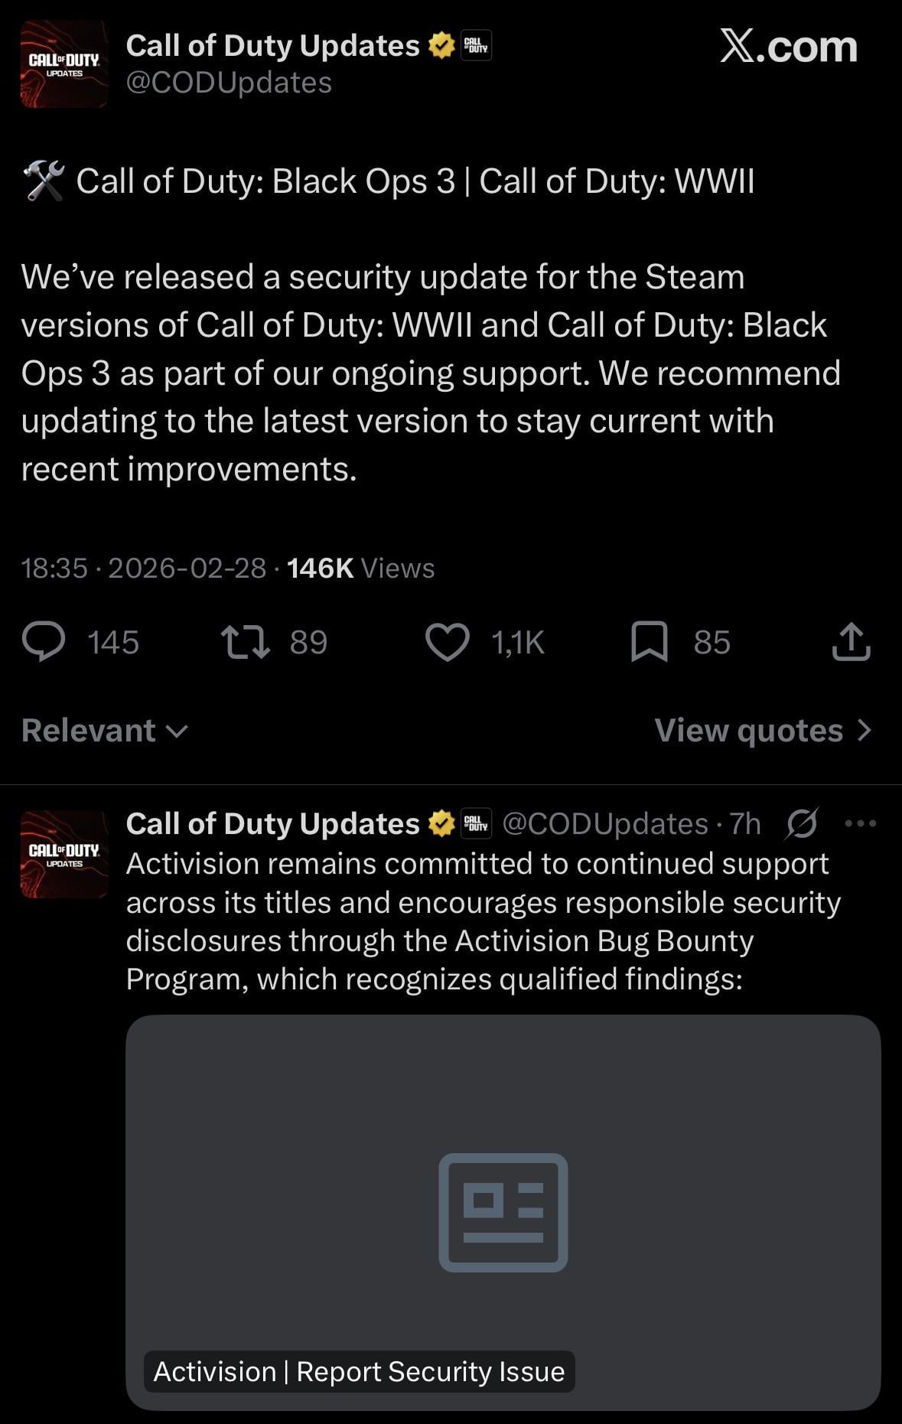Image resolution: width=902 pixels, height=1424 pixels.
Task: Open the three-dot menu on the reply
Action: [860, 824]
